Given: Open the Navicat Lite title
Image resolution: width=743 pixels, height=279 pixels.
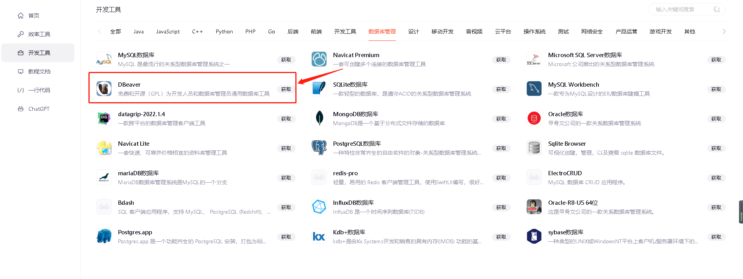Looking at the screenshot, I should pos(134,144).
